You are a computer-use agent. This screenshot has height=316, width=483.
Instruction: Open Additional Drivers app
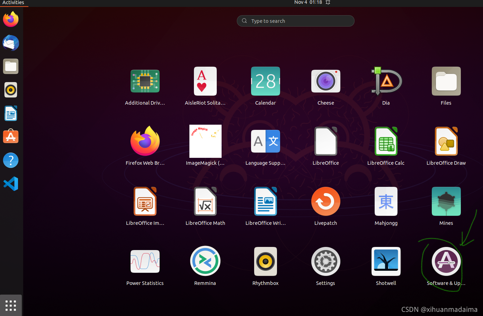click(x=145, y=81)
